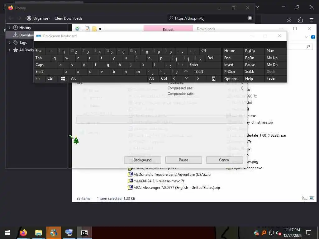The width and height of the screenshot is (319, 239).
Task: Select History in Library sidebar
Action: coord(25,28)
